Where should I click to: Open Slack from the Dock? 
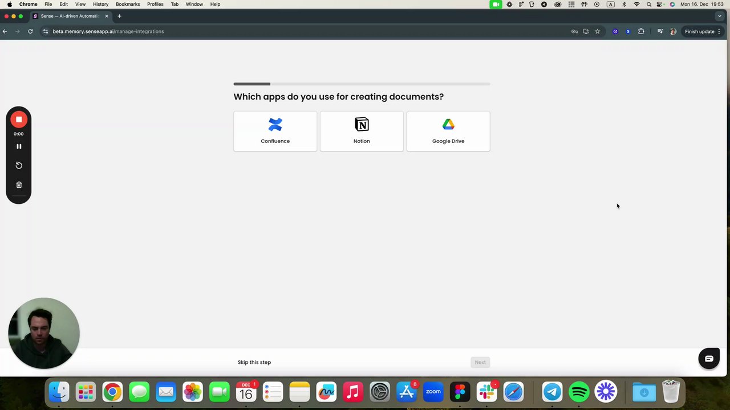486,392
